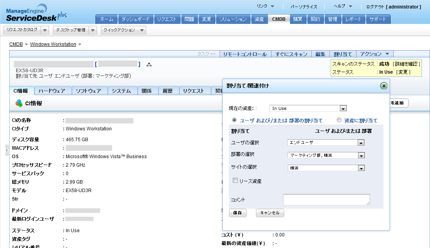Expand the リクエストカタログ dropdown arrow
The height and width of the screenshot is (248, 430).
pyautogui.click(x=45, y=30)
